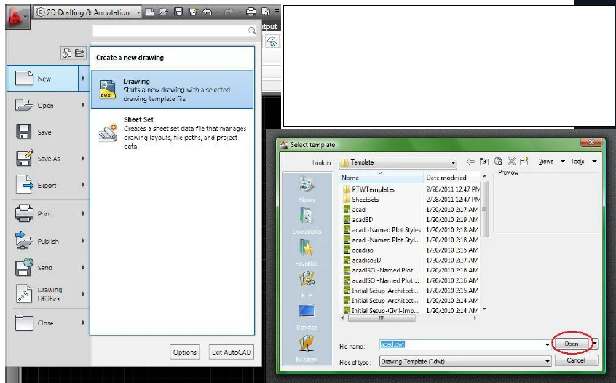Image resolution: width=616 pixels, height=383 pixels.
Task: Click the Plot printer icon in quick access toolbar
Action: [250, 12]
